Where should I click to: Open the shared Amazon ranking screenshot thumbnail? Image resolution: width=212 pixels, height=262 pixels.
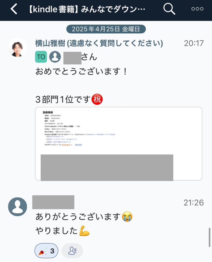[x=119, y=144]
